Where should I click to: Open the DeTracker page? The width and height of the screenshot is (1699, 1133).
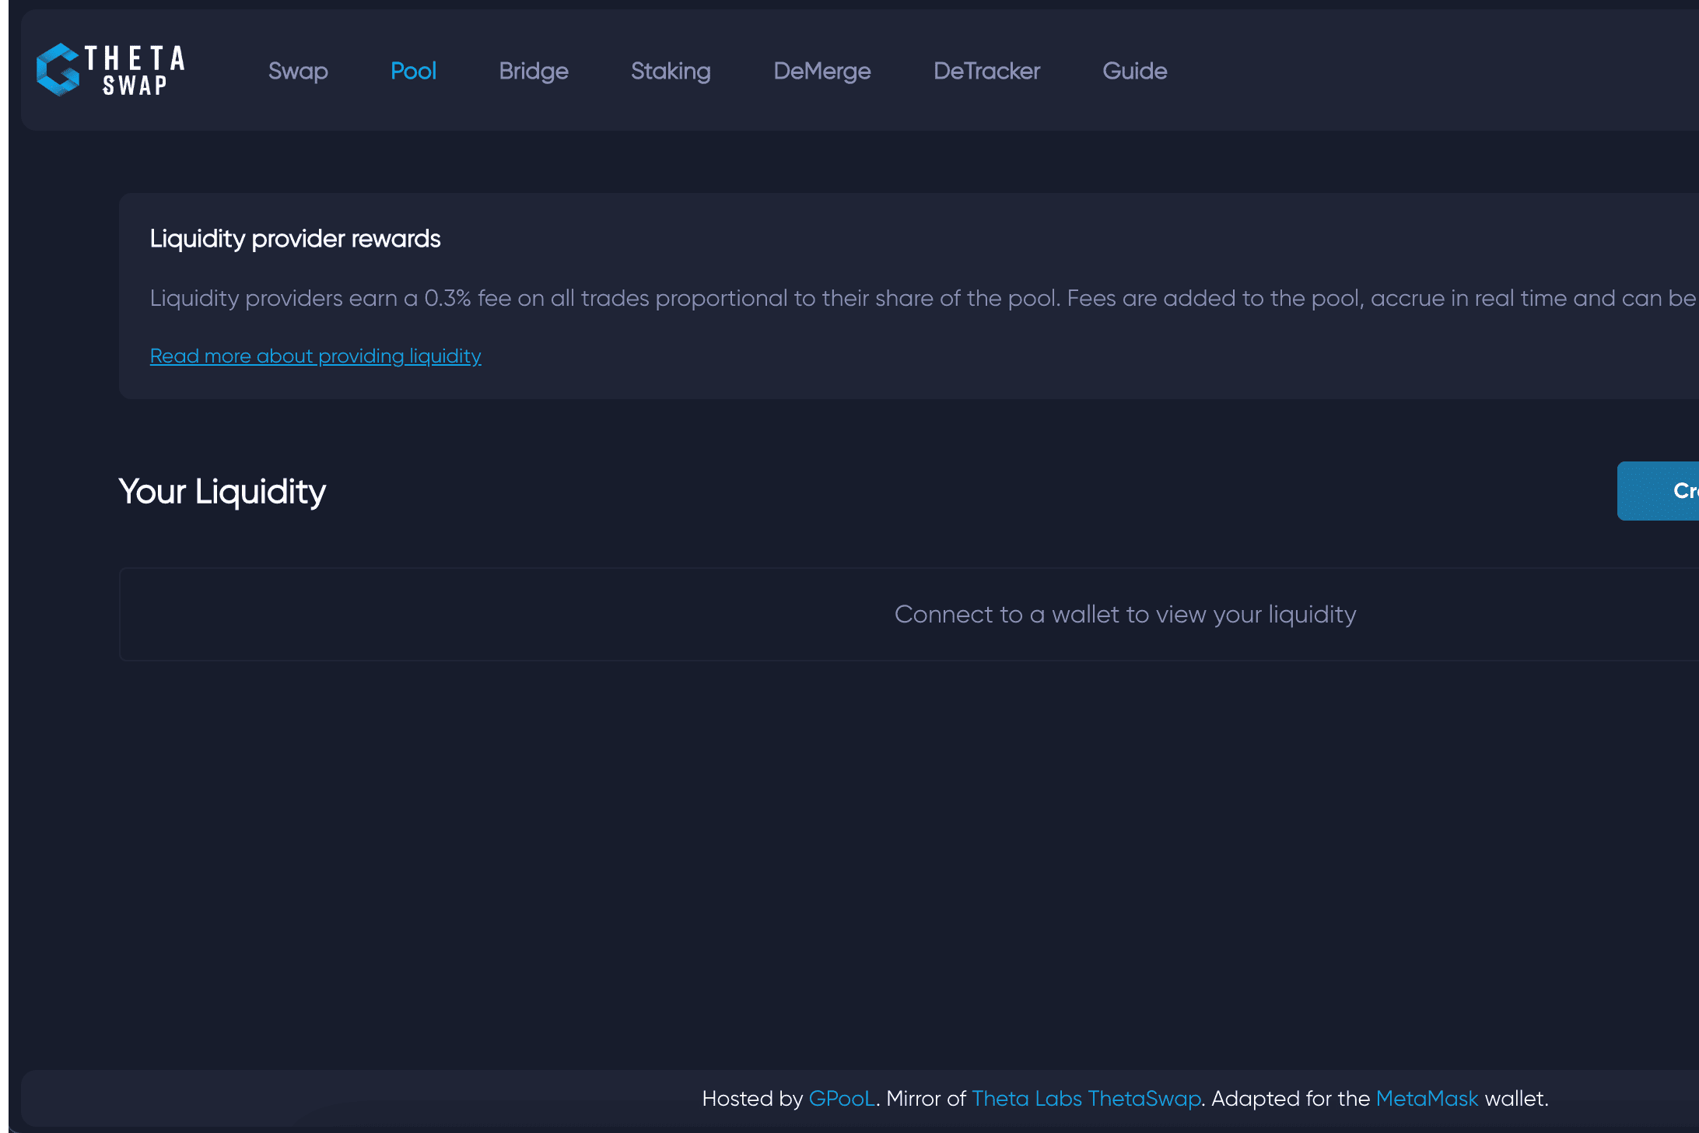986,71
